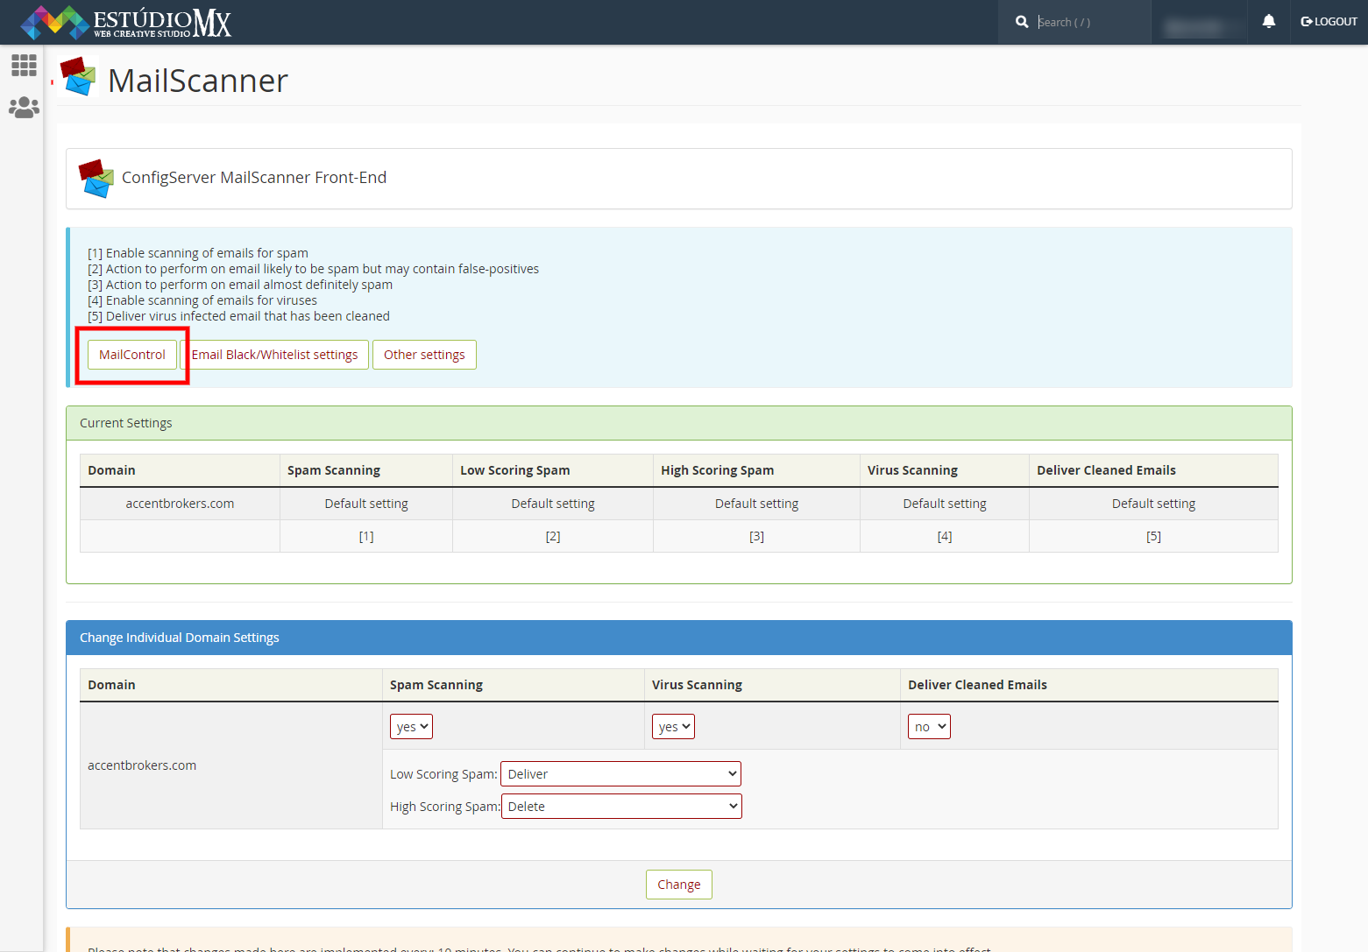Click the Logout button

1329,22
